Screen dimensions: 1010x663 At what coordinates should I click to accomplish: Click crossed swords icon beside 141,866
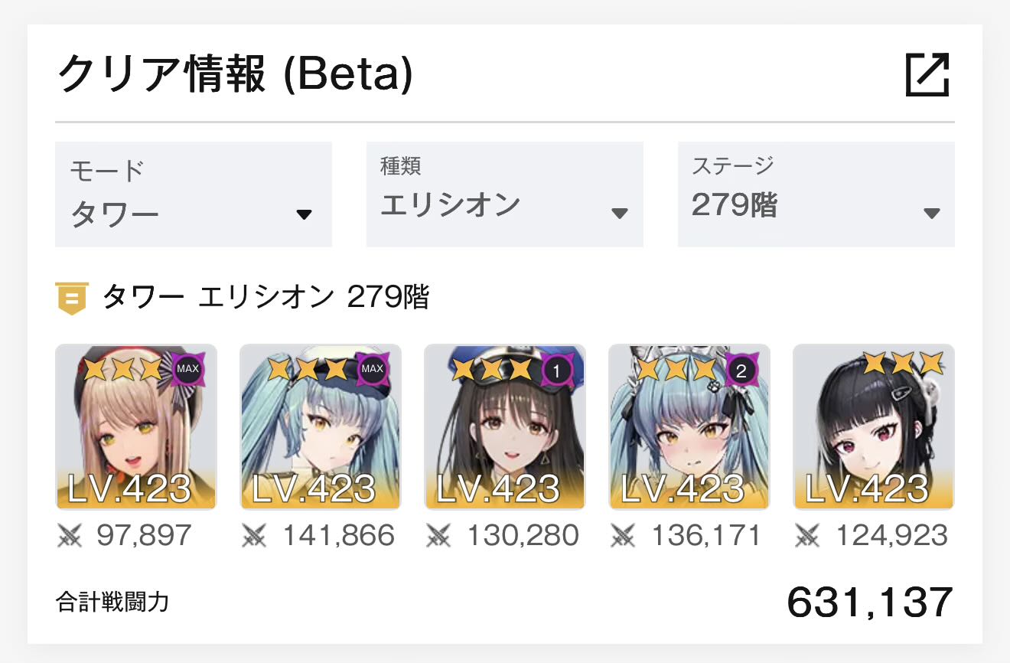click(x=254, y=536)
